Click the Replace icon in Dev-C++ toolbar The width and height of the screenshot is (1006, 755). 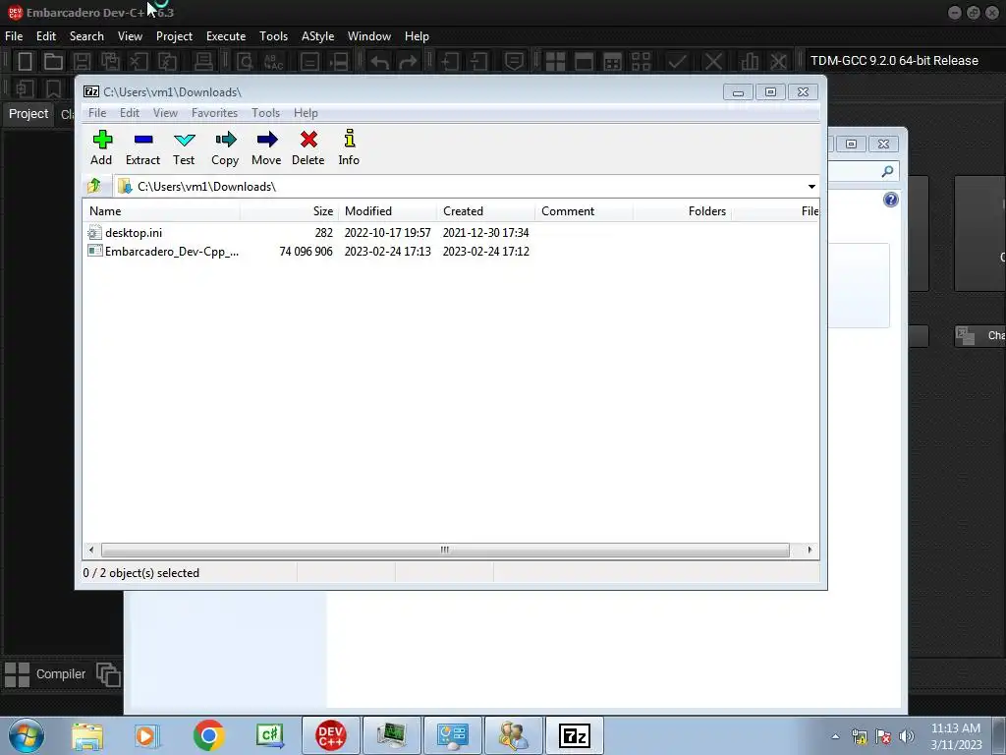[274, 62]
